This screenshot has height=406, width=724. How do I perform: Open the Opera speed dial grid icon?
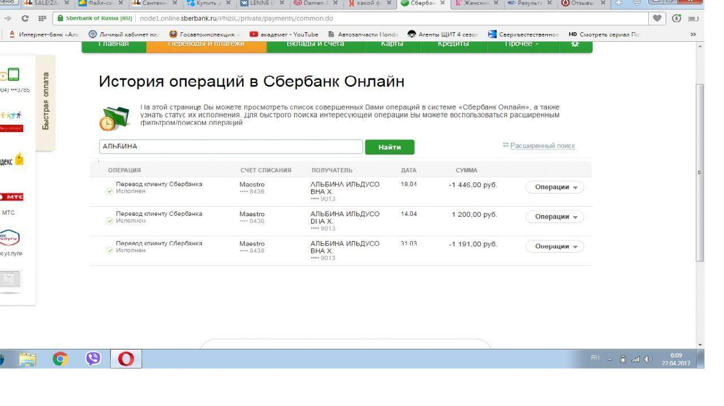[42, 18]
